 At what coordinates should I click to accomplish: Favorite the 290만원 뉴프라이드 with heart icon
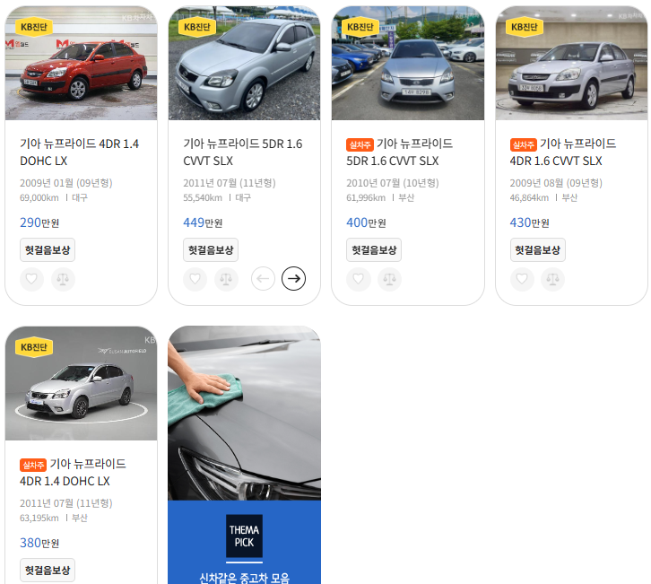coord(31,279)
